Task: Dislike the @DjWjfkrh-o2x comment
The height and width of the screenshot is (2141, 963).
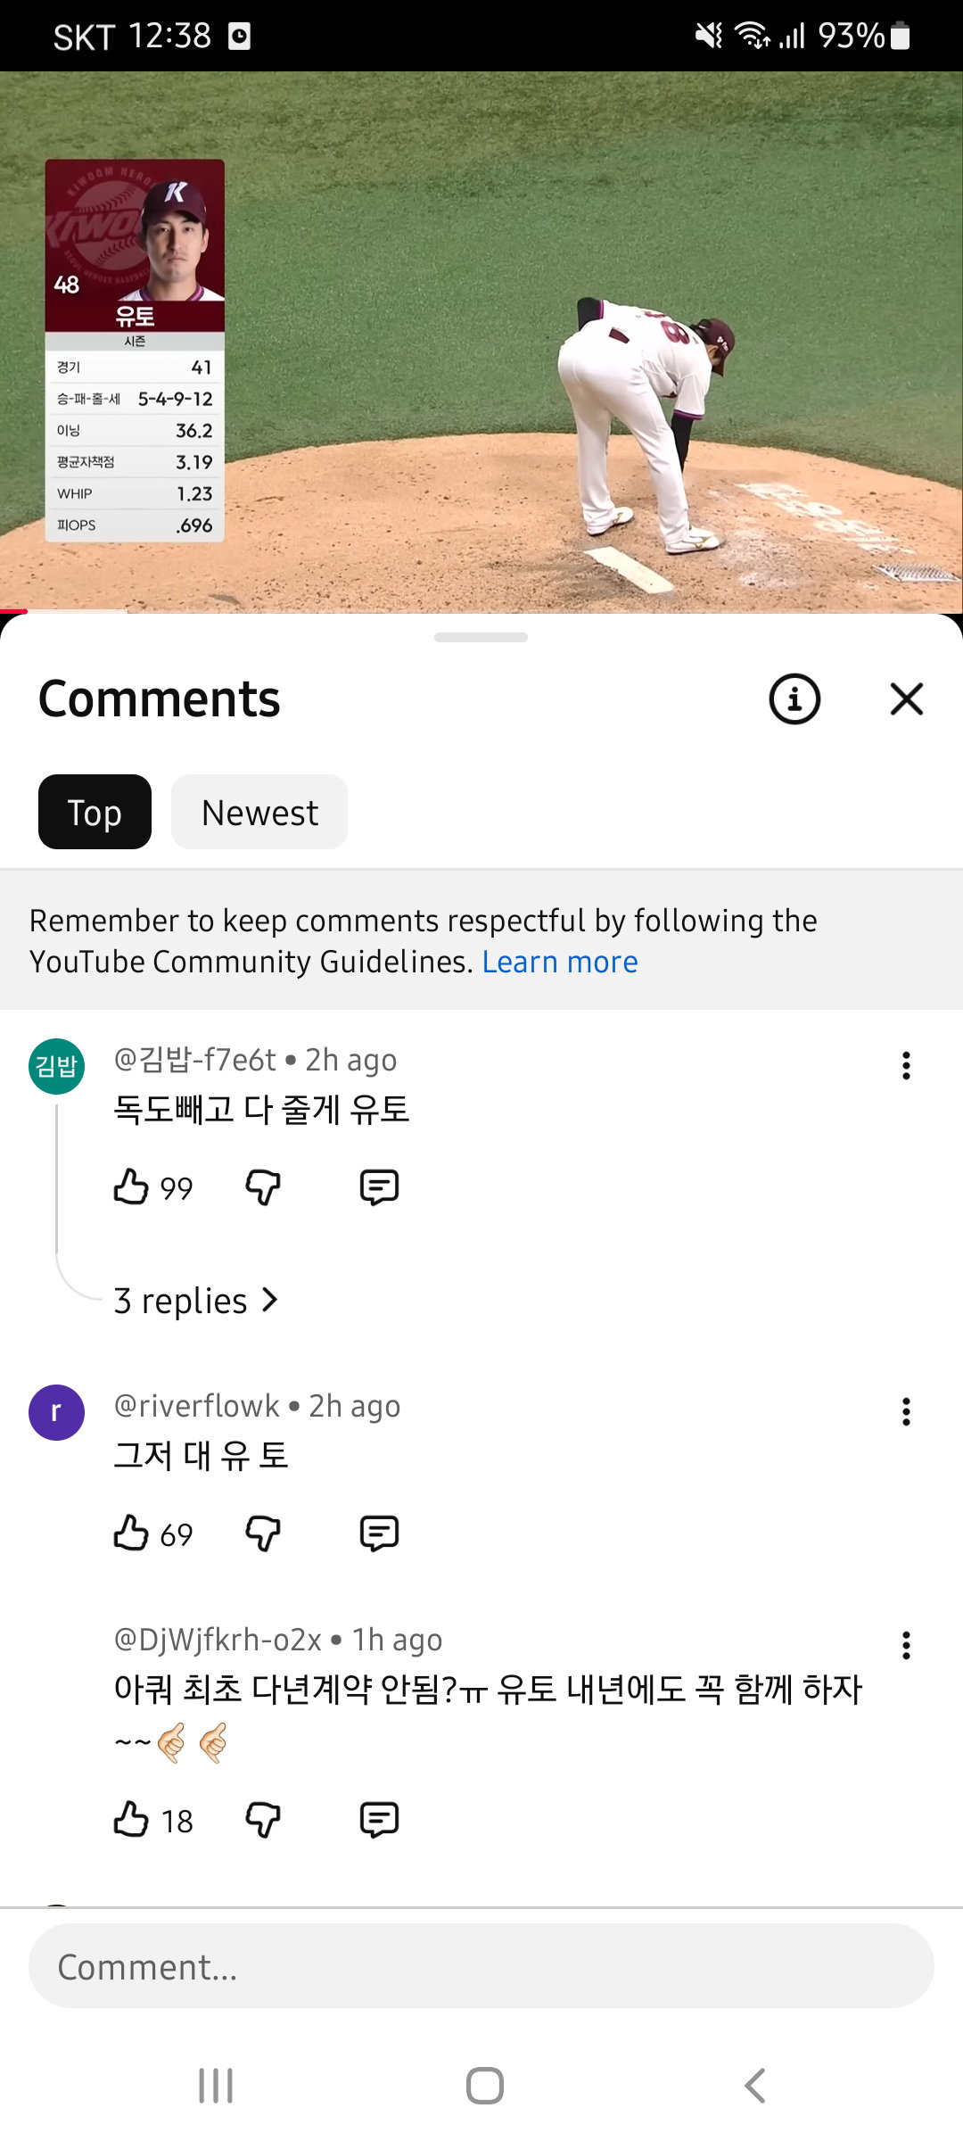Action: coord(263,1820)
